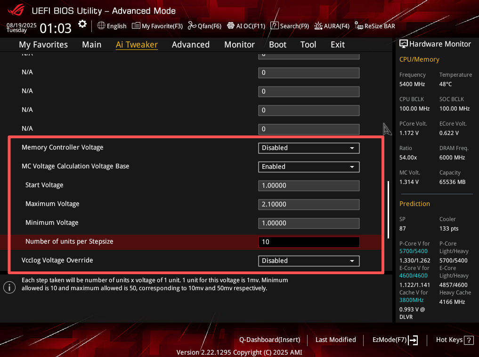The width and height of the screenshot is (479, 357).
Task: Open MC Voltage Calculation Voltage Base dropdown
Action: tap(309, 167)
